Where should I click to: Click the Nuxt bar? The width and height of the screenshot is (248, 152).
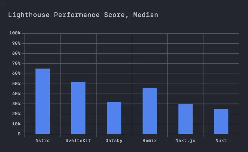coord(221,121)
